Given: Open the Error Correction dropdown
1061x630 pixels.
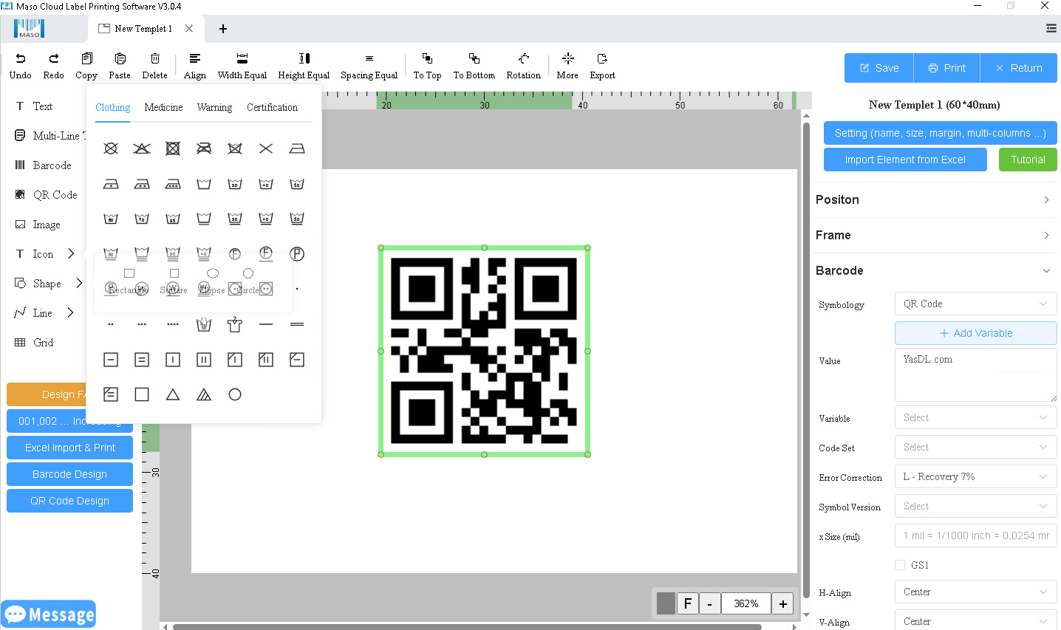Looking at the screenshot, I should click(975, 476).
